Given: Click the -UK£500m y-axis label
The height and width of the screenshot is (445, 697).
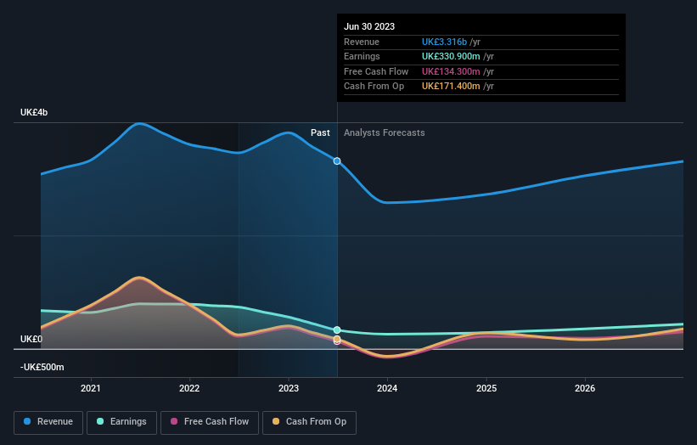Looking at the screenshot, I should [42, 367].
